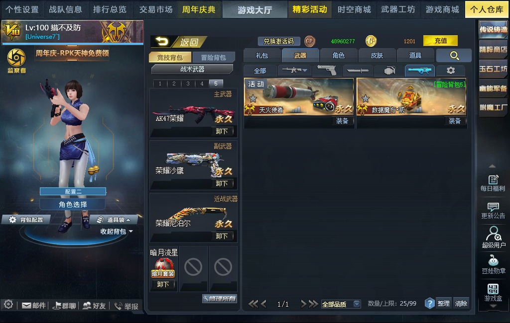Select backpack slot number 3
Viewport: 510px width, 323px height.
(188, 83)
